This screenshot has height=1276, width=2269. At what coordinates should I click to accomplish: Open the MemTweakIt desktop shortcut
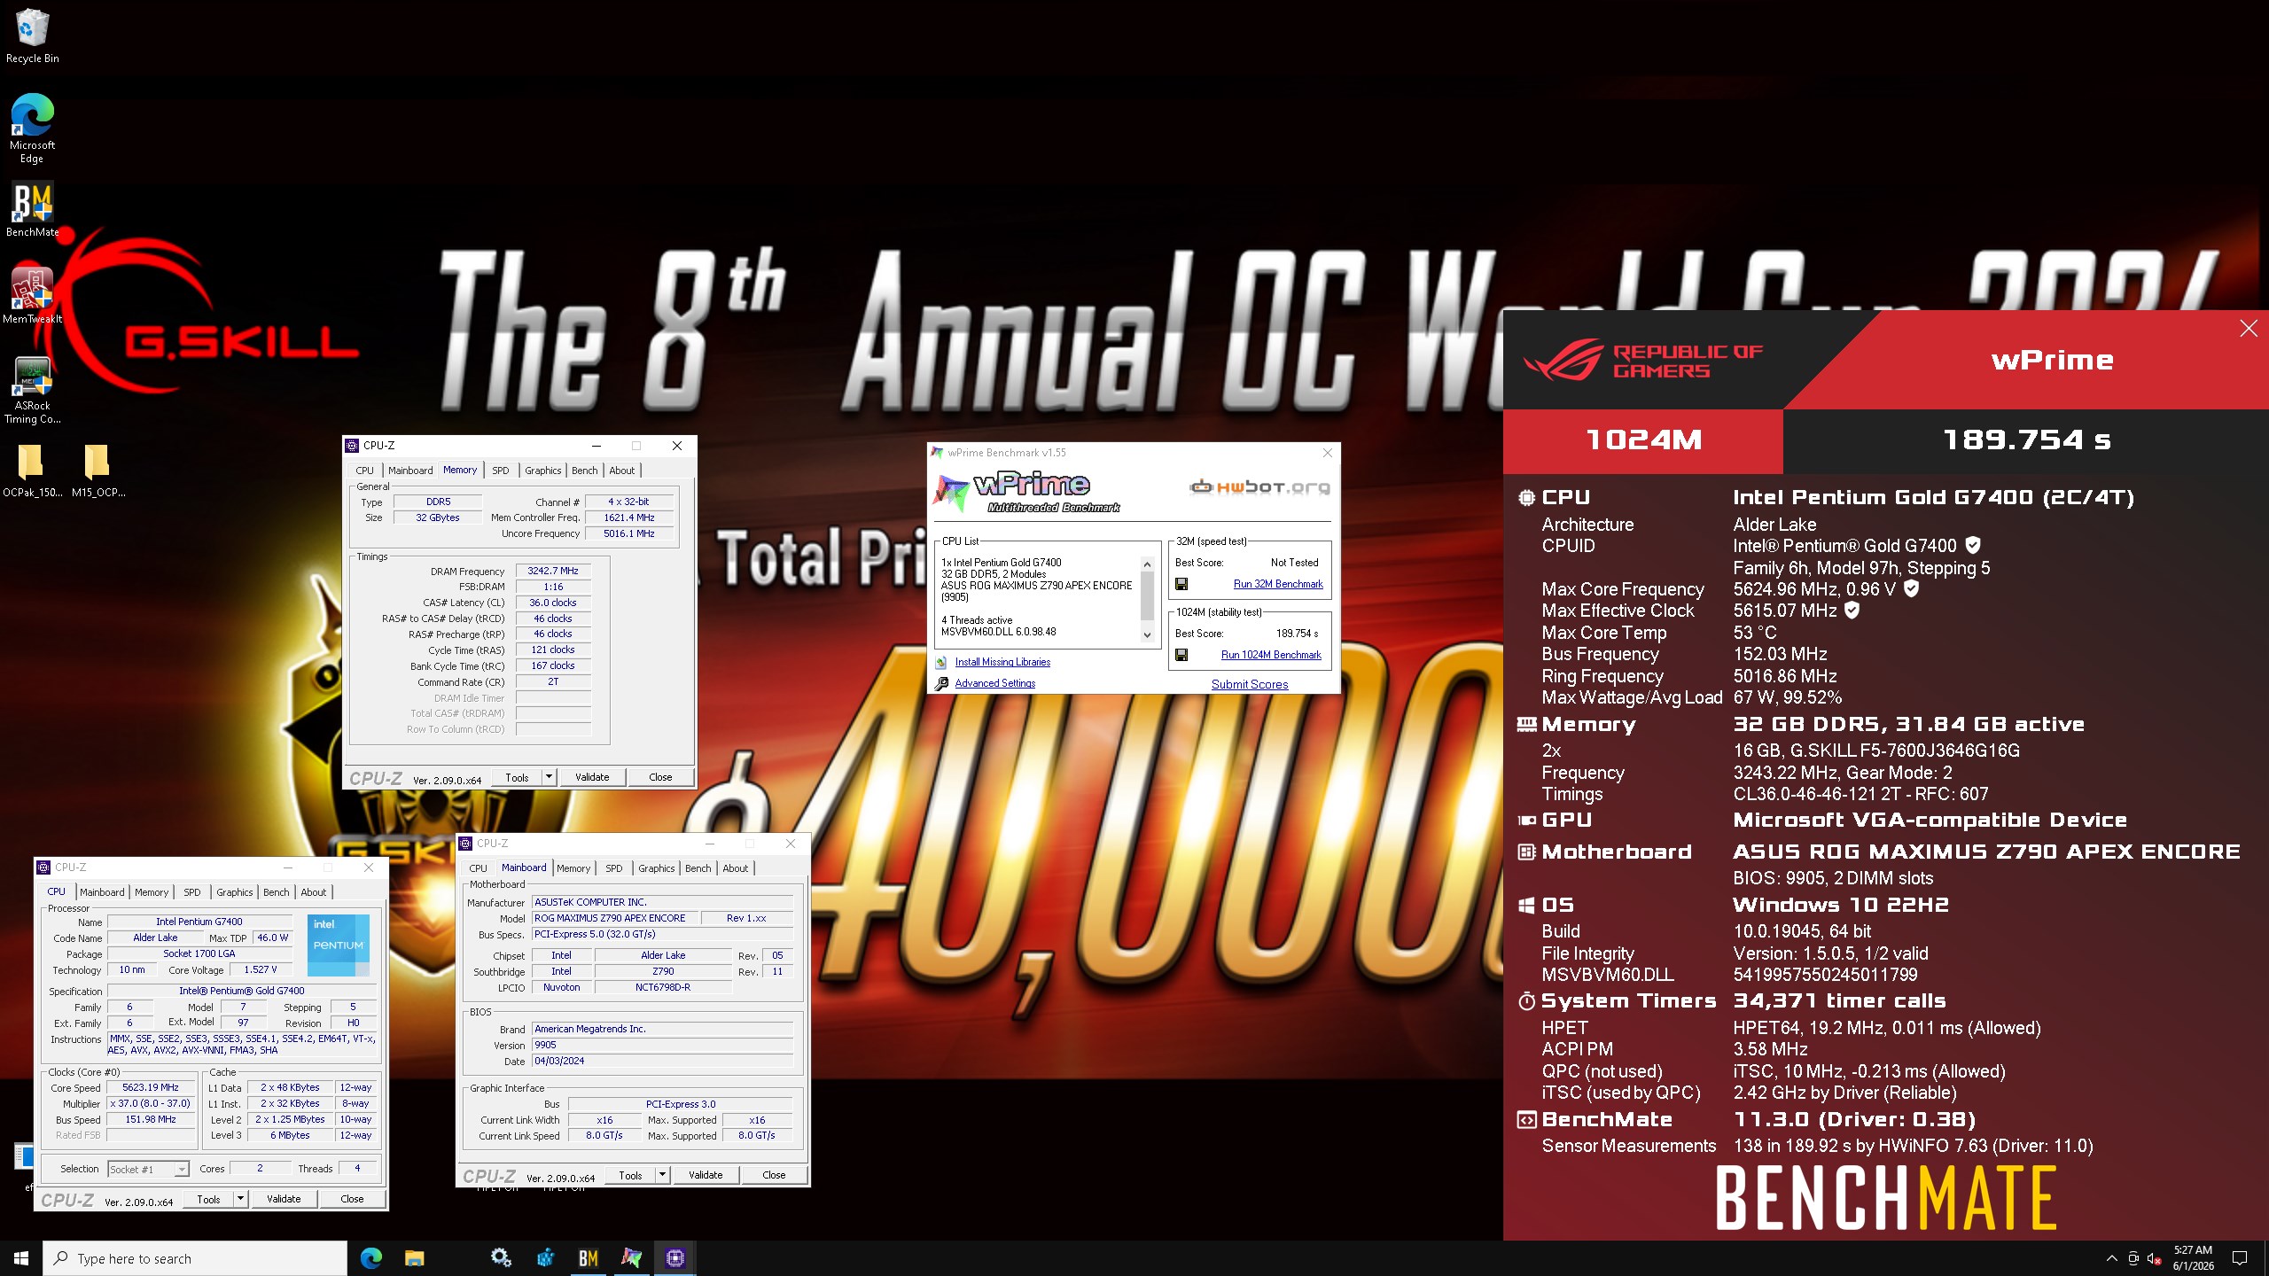[x=32, y=296]
